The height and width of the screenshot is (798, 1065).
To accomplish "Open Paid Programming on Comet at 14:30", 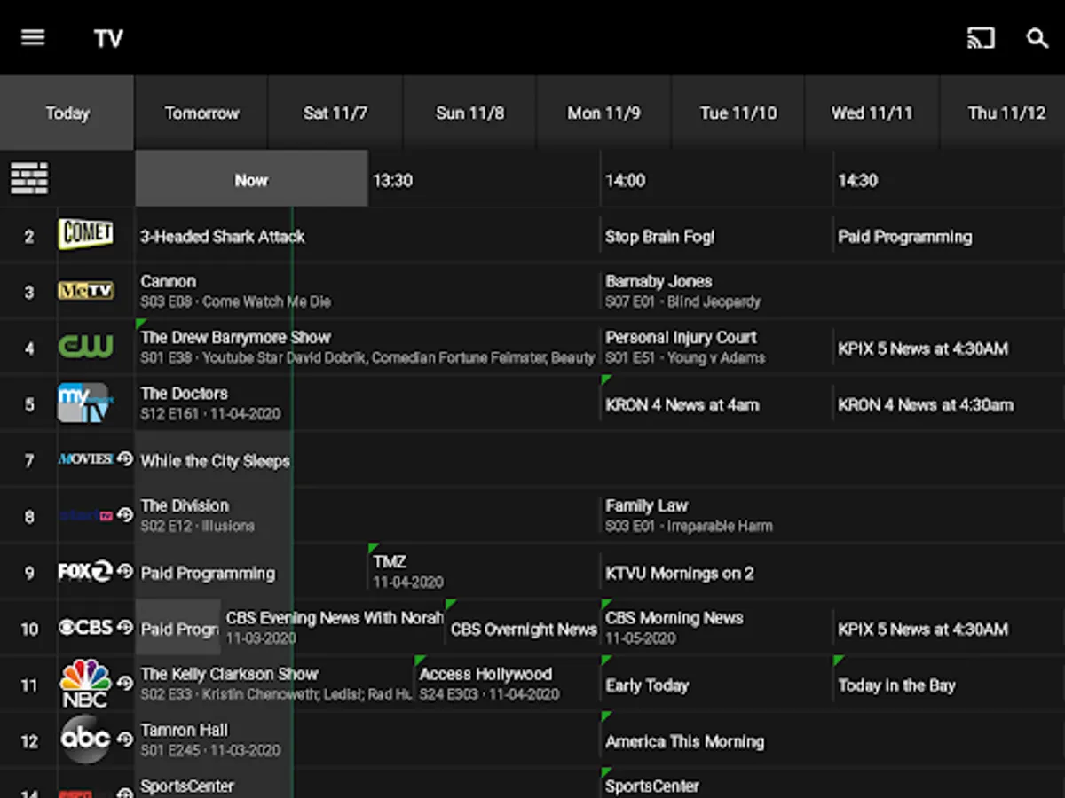I will point(949,236).
